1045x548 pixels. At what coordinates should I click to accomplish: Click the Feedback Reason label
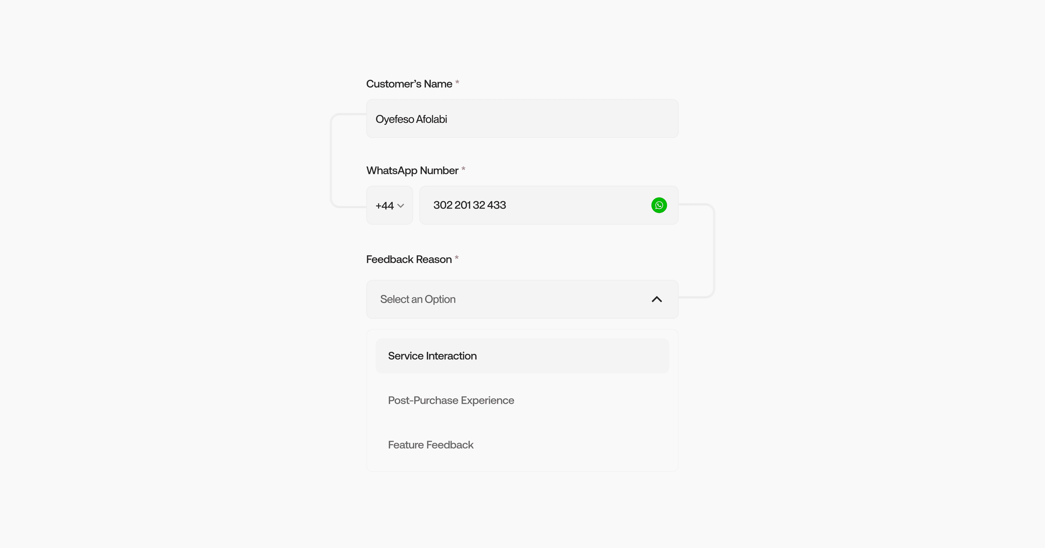click(x=408, y=259)
